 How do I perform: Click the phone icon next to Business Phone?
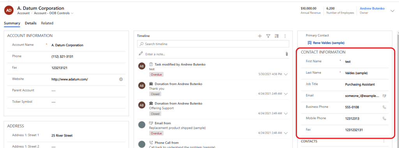click(x=385, y=107)
